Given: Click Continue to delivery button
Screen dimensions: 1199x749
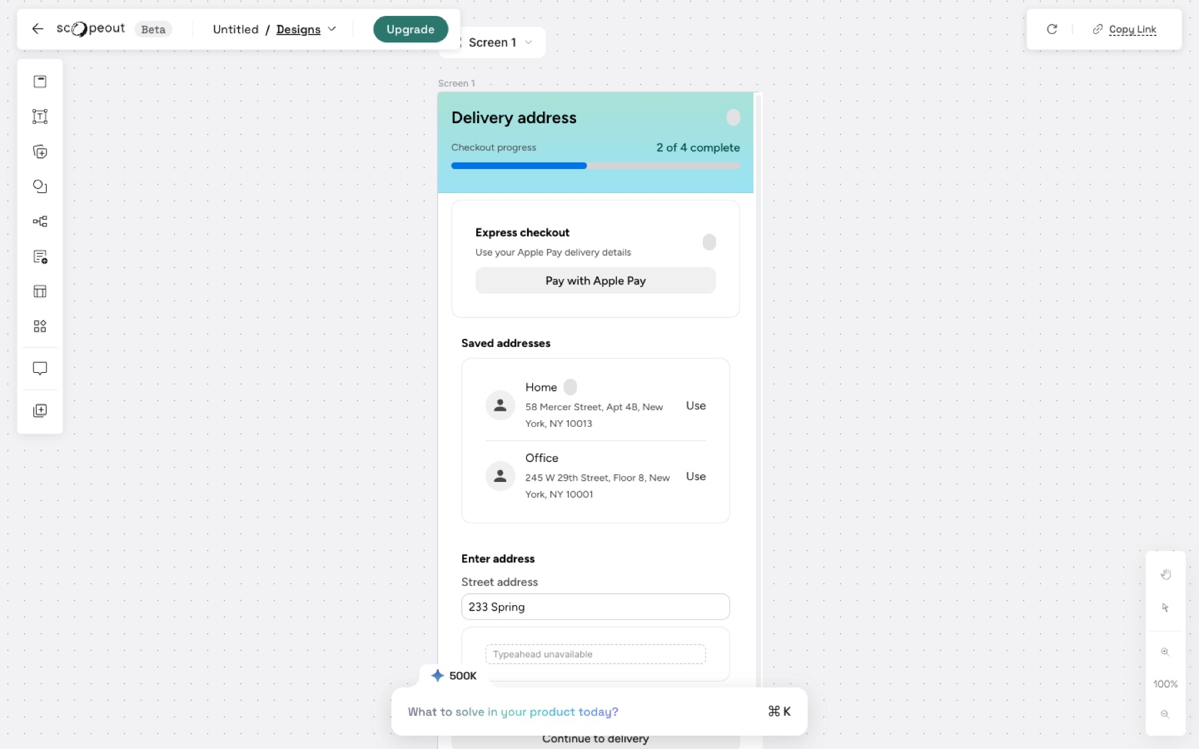Looking at the screenshot, I should point(596,740).
